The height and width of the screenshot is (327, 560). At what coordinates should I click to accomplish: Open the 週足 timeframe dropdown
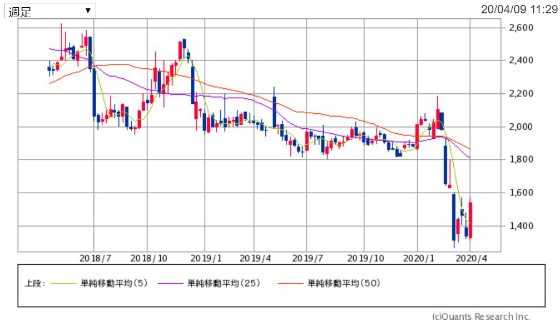(x=50, y=11)
